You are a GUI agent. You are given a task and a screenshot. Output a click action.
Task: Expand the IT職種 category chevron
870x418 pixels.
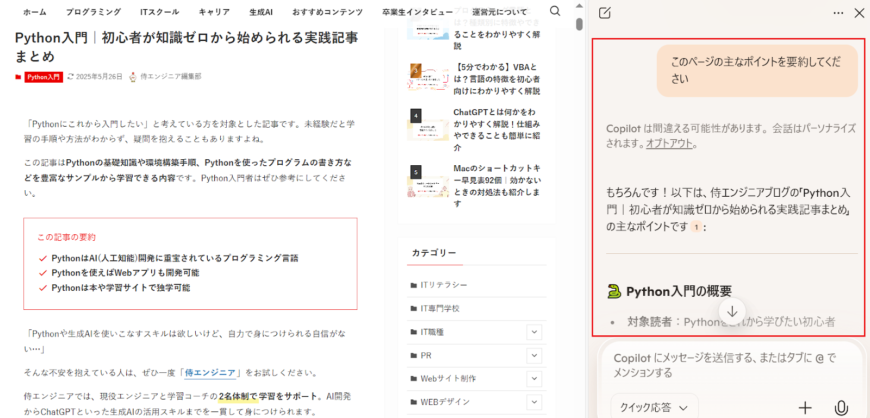coord(534,332)
